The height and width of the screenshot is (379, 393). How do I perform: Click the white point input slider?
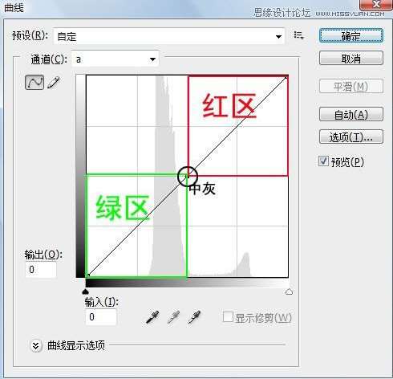[289, 291]
